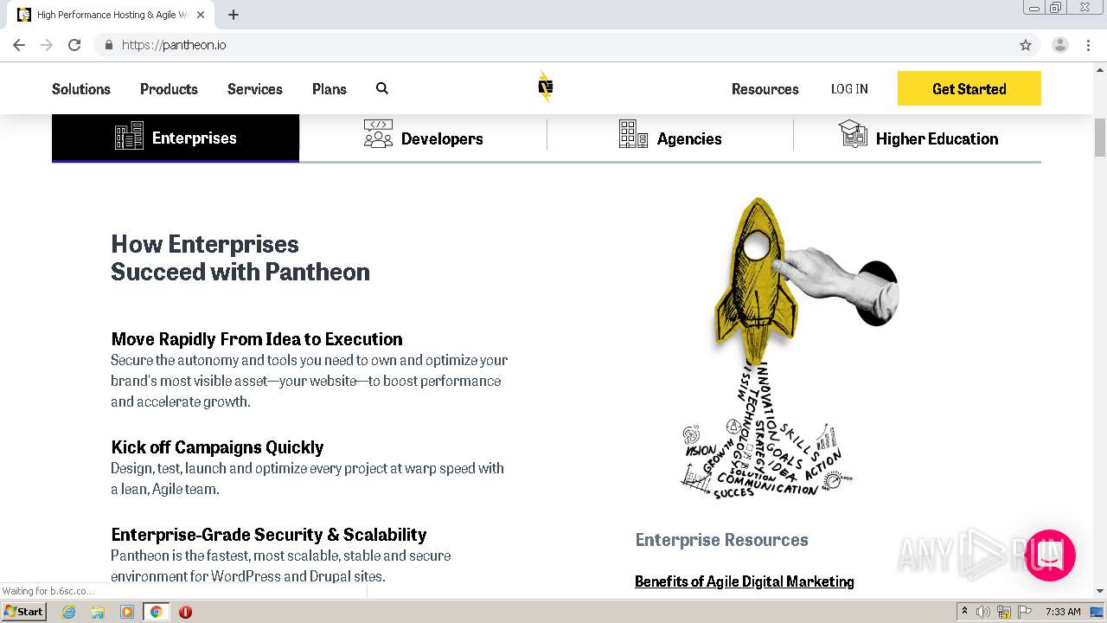Switch to the Developers tab
Viewport: 1107px width, 623px height.
click(423, 138)
